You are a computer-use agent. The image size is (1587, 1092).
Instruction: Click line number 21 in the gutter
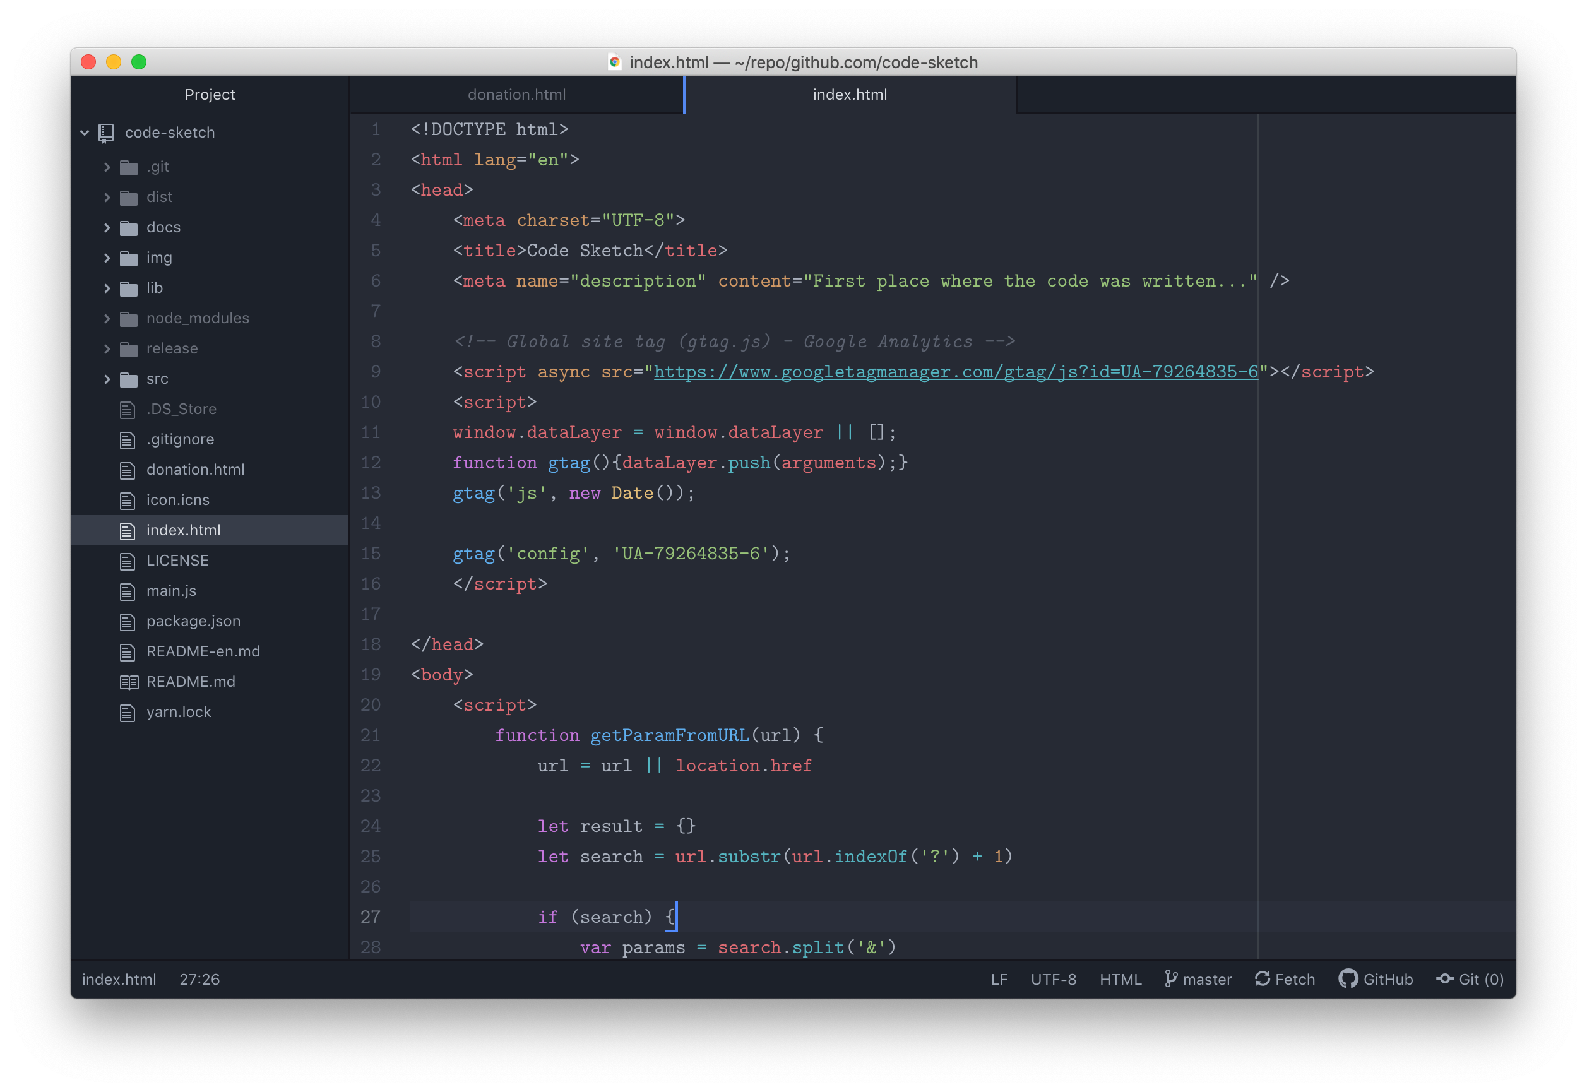tap(371, 735)
